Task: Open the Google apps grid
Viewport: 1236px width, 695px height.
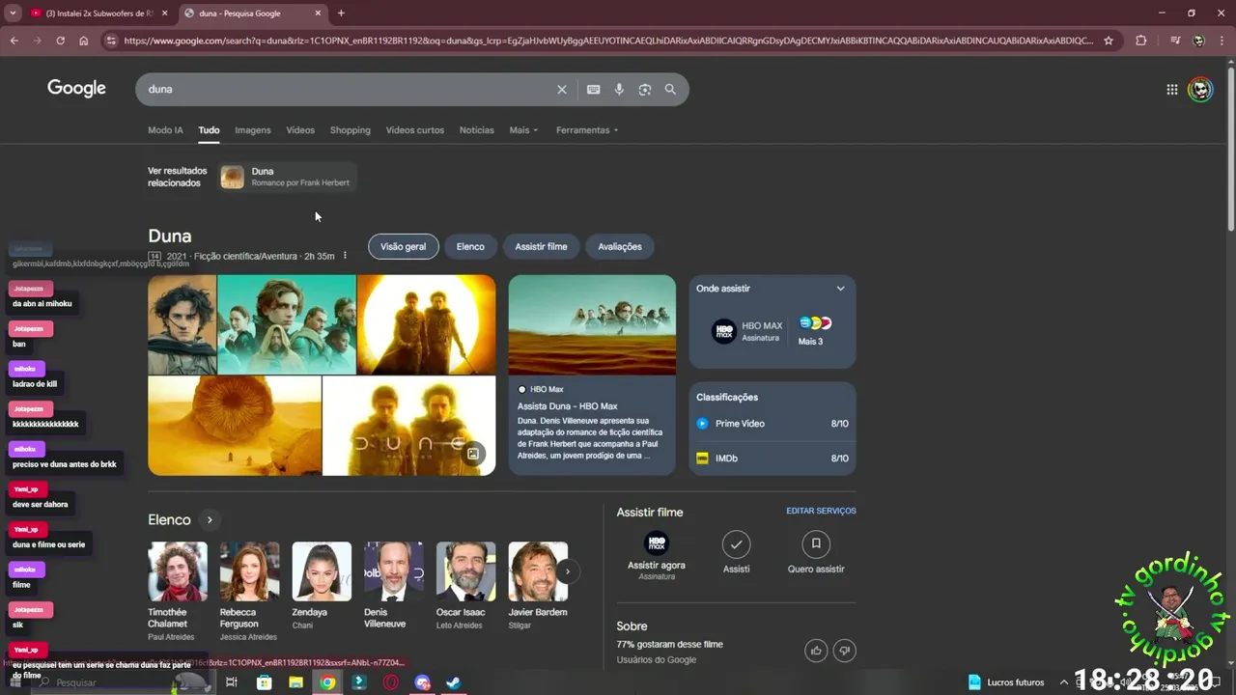Action: point(1172,90)
